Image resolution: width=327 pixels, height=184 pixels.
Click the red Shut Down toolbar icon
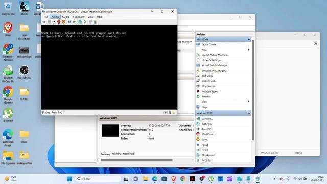(x=59, y=22)
